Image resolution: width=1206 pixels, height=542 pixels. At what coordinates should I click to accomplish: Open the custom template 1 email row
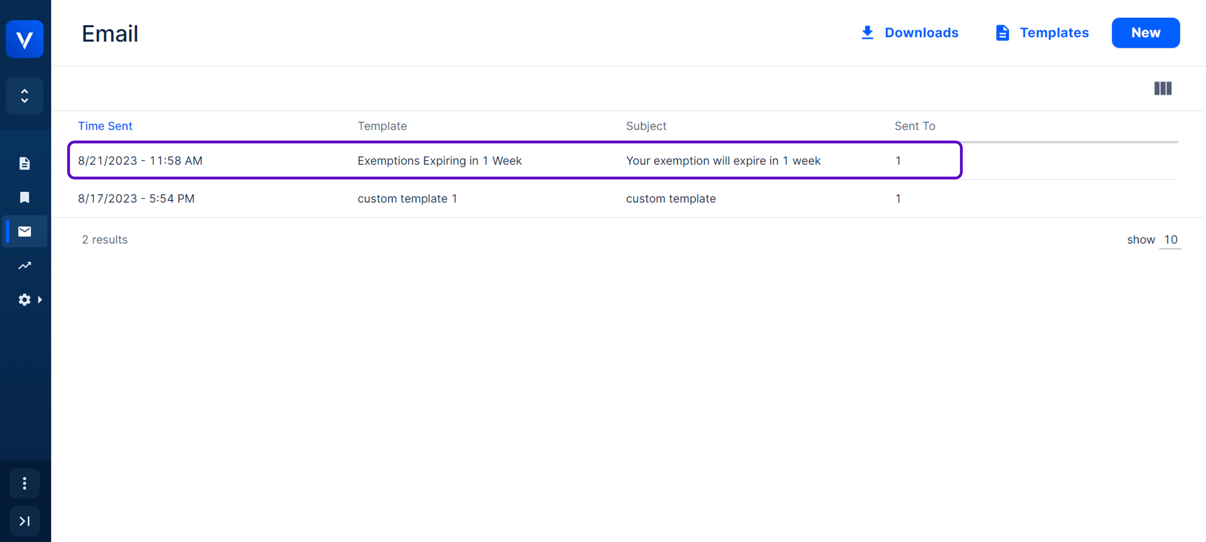407,198
